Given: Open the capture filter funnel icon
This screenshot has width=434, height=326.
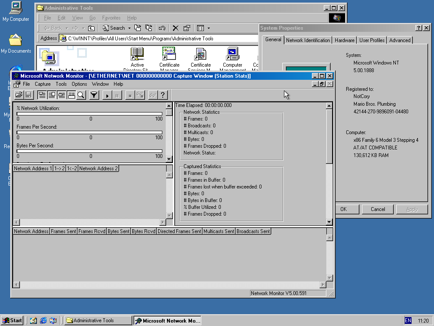Looking at the screenshot, I should tap(94, 95).
